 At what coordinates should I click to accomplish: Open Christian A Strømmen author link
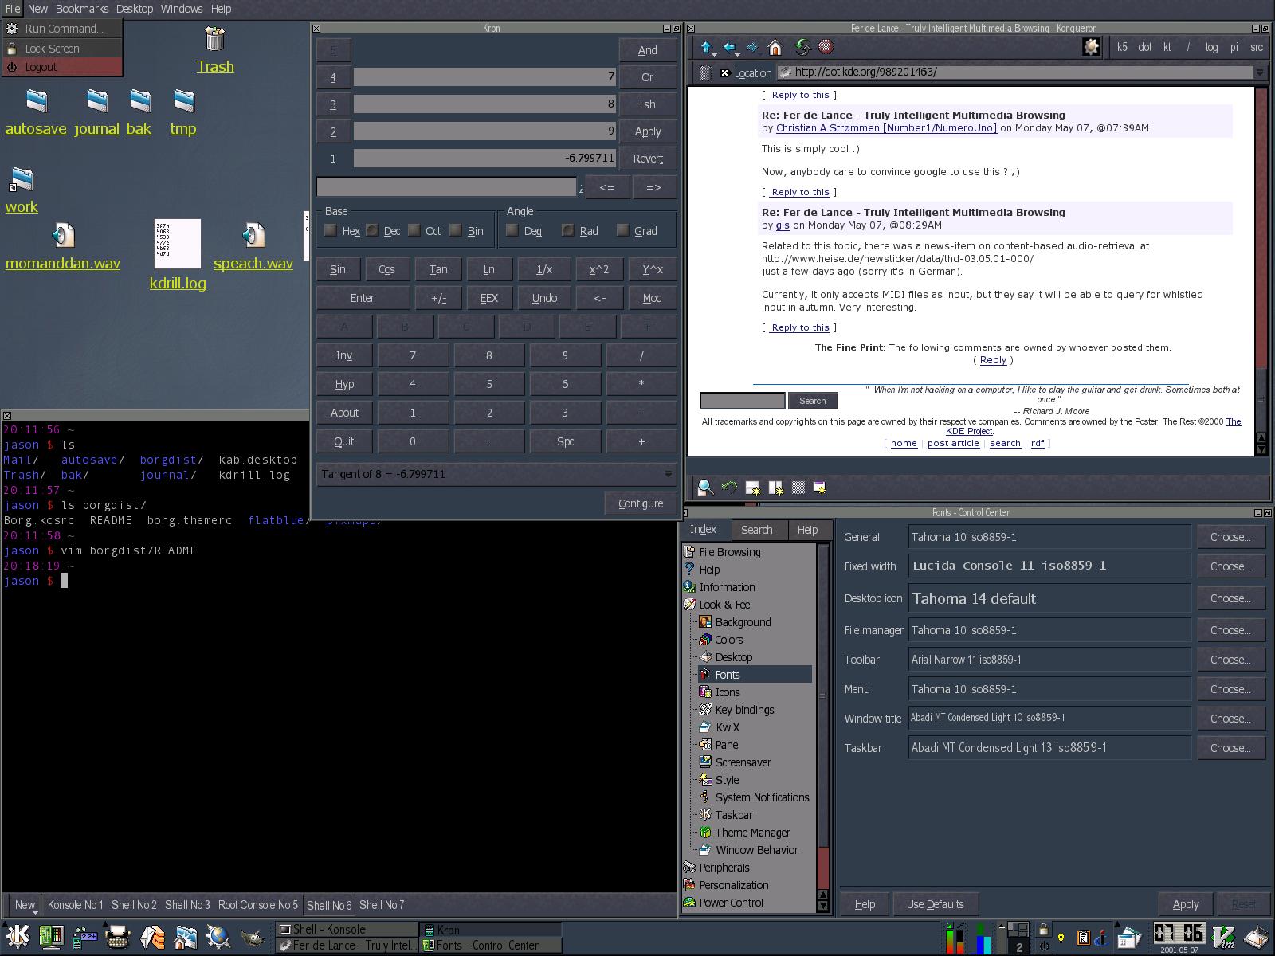886,127
